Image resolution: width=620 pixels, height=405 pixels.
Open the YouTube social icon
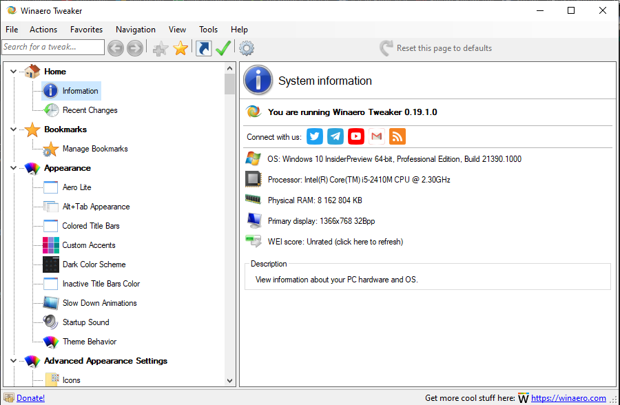[356, 136]
